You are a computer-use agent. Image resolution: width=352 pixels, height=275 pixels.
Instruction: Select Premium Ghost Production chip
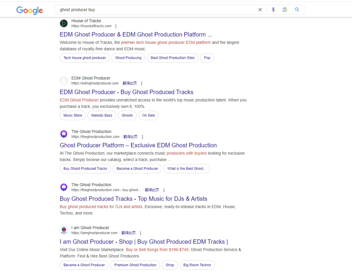[135, 265]
